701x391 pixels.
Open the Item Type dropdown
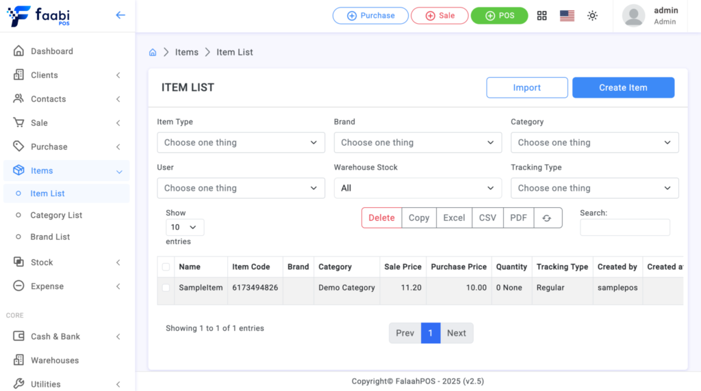[x=241, y=142]
